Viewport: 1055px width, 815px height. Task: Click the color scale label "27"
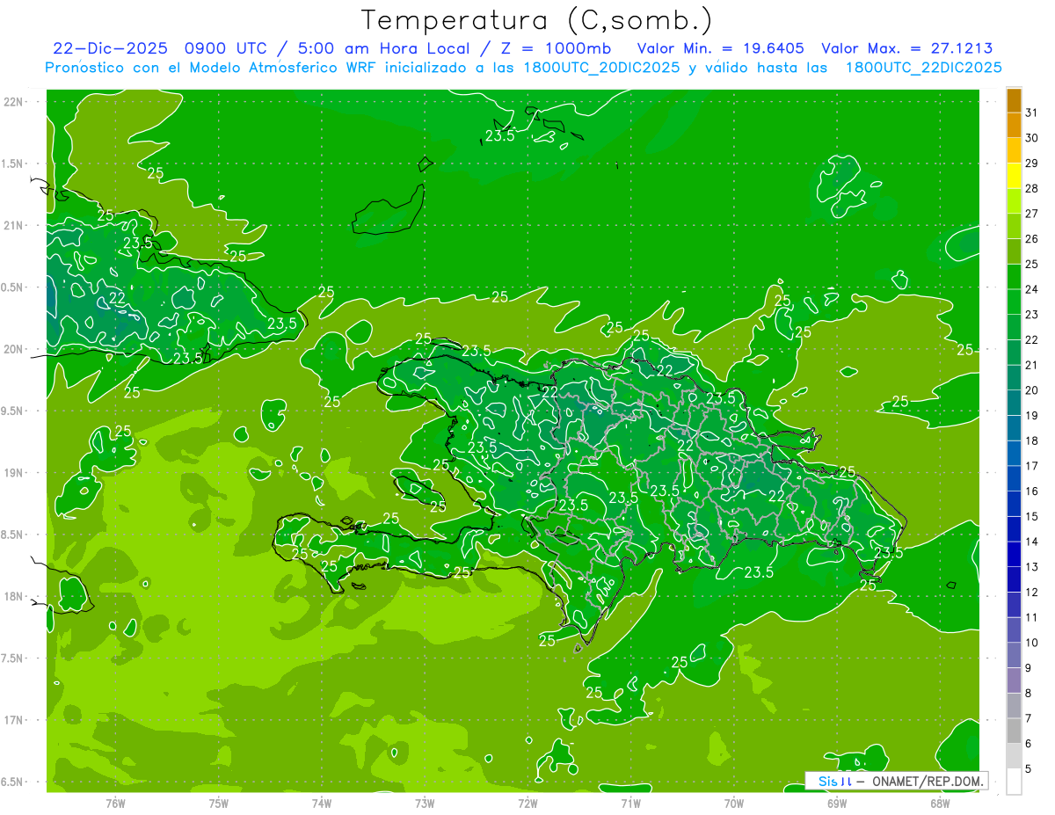coord(1032,214)
